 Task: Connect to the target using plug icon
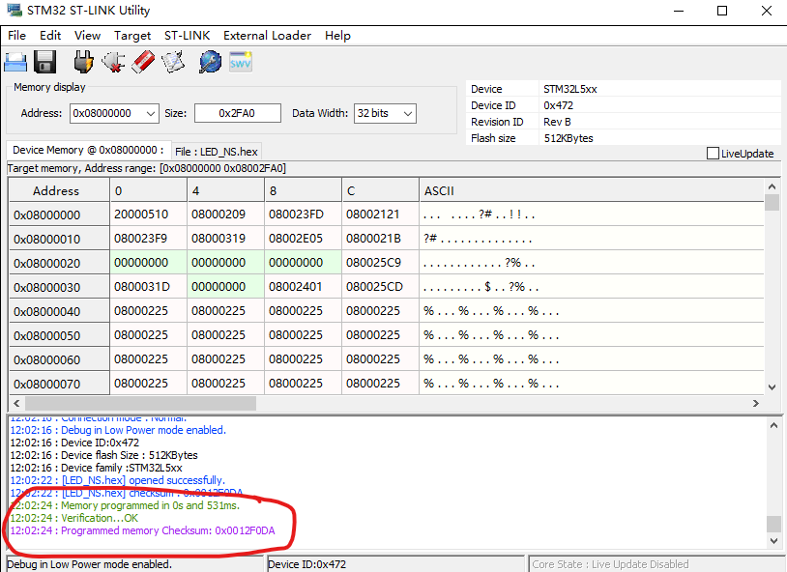click(x=83, y=63)
